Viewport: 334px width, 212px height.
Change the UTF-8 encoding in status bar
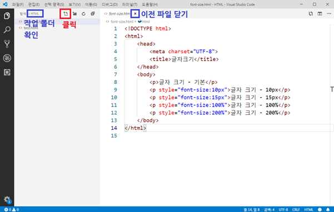283,210
